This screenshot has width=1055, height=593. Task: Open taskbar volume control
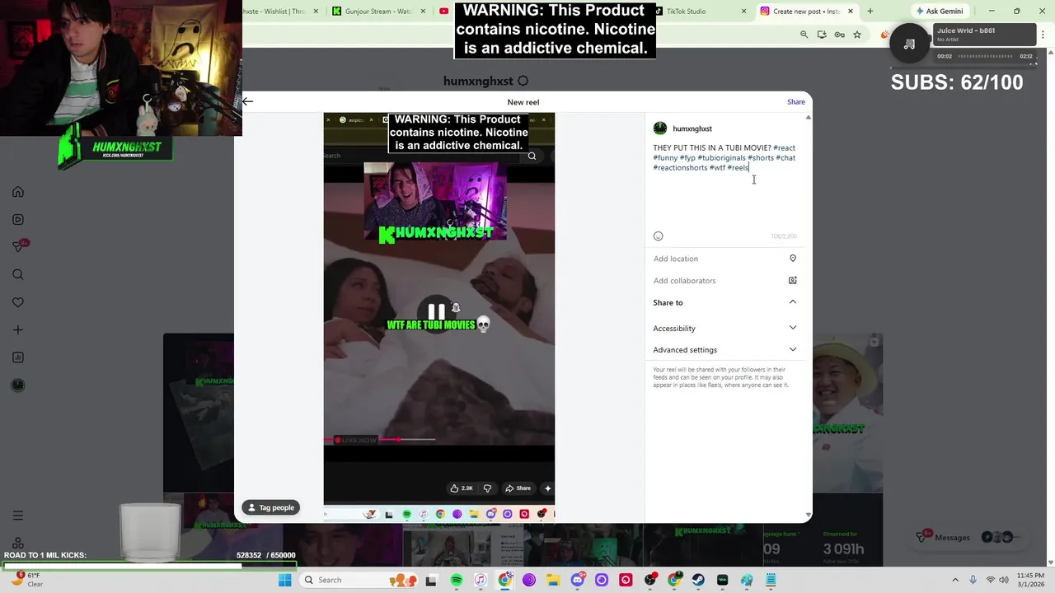point(1005,580)
